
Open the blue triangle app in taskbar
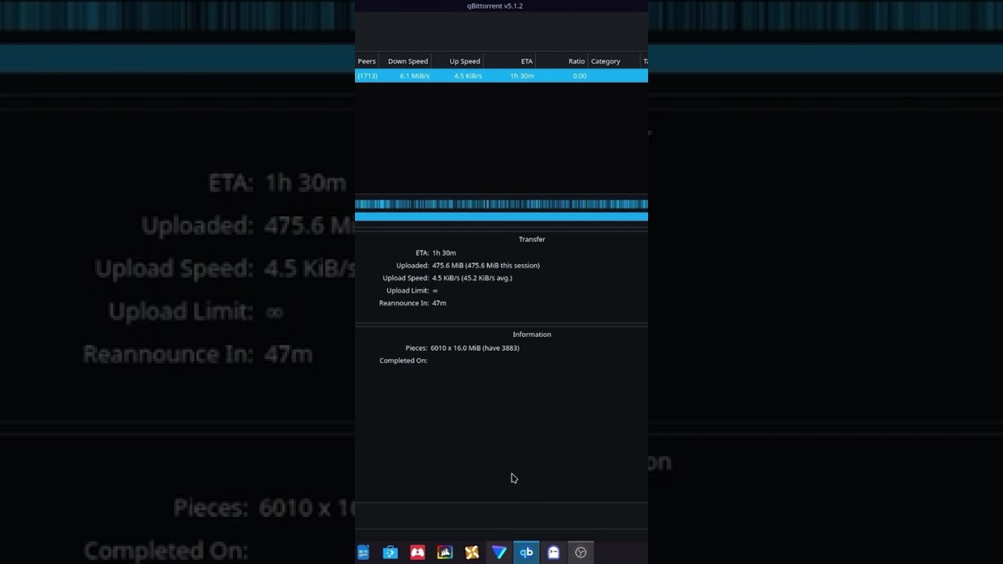(x=499, y=552)
